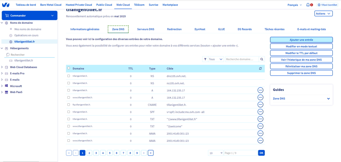Image resolution: width=341 pixels, height=162 pixels.
Task: Click the refresh icon in table header
Action: 260,68
